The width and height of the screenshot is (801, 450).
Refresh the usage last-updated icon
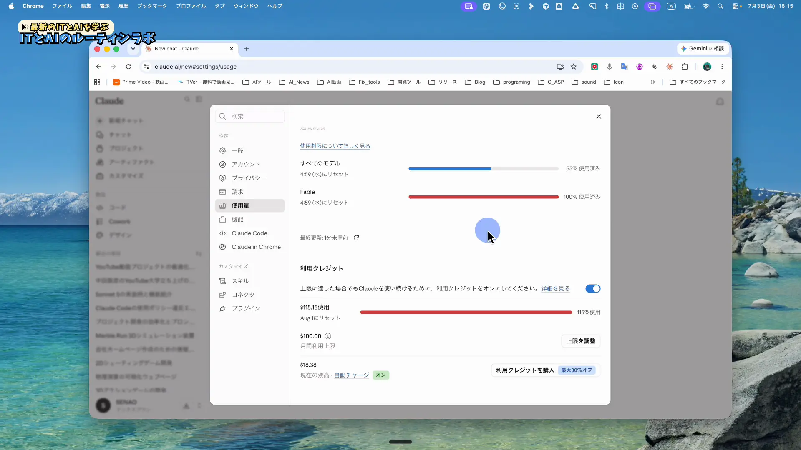(356, 237)
